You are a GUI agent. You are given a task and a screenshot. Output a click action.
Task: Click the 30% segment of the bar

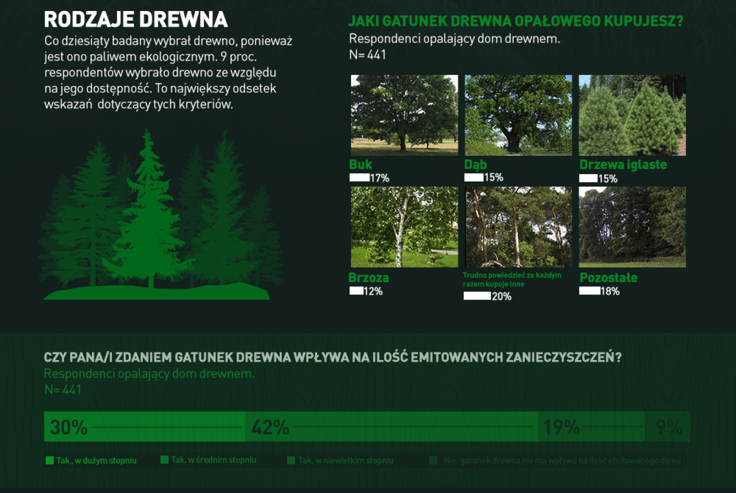pos(144,427)
